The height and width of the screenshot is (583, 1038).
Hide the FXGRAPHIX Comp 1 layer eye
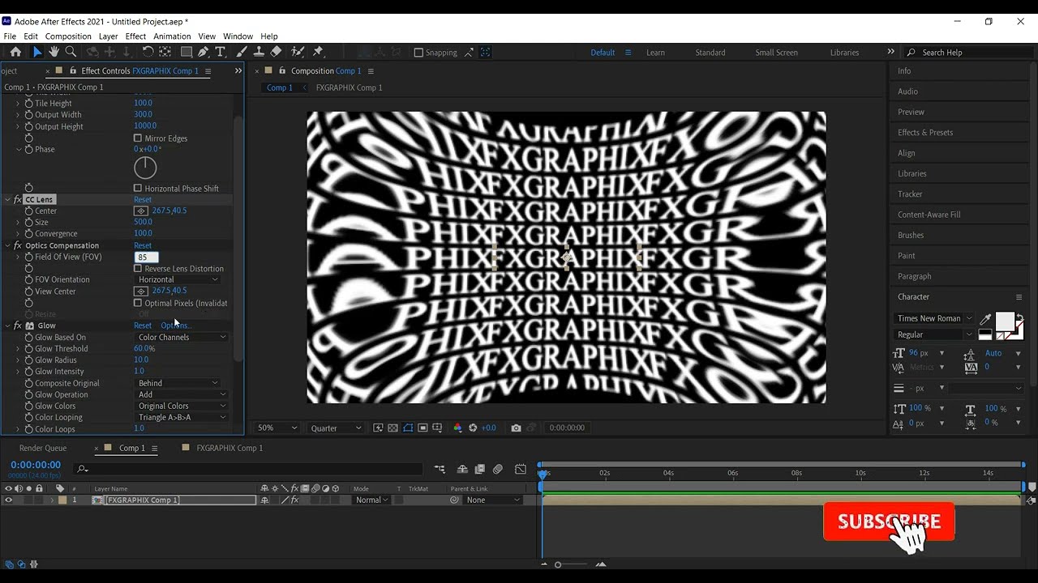coord(9,500)
